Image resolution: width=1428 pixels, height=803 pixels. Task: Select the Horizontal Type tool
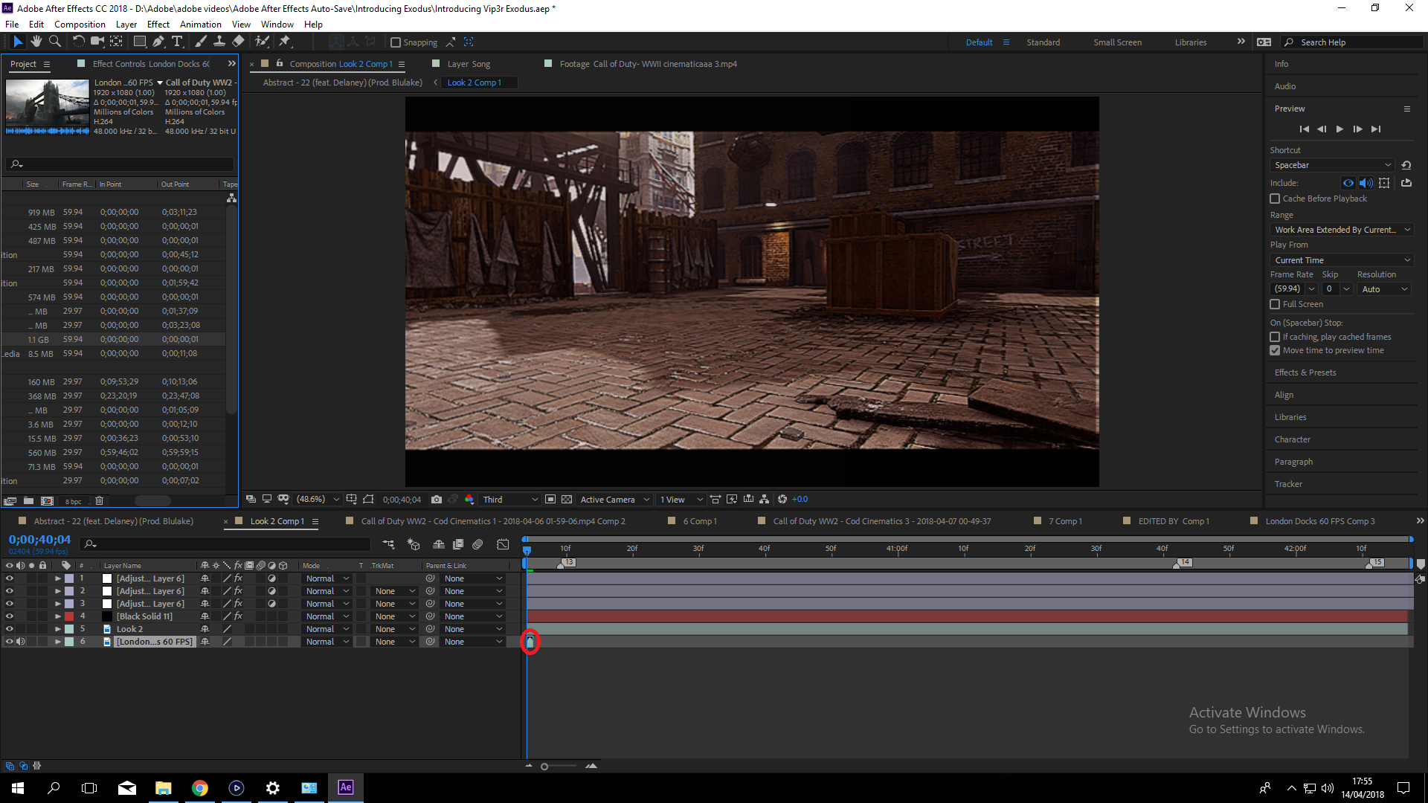coord(177,42)
